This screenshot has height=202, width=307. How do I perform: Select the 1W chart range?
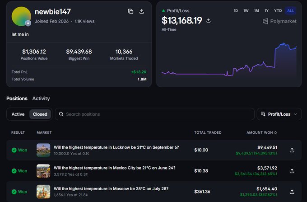[x=246, y=10]
